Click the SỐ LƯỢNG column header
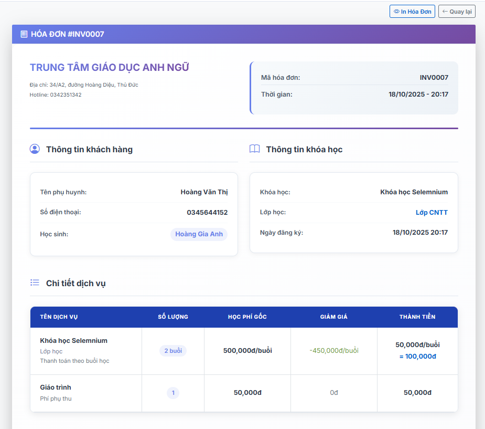Screen dimensions: 485x429 (173, 317)
